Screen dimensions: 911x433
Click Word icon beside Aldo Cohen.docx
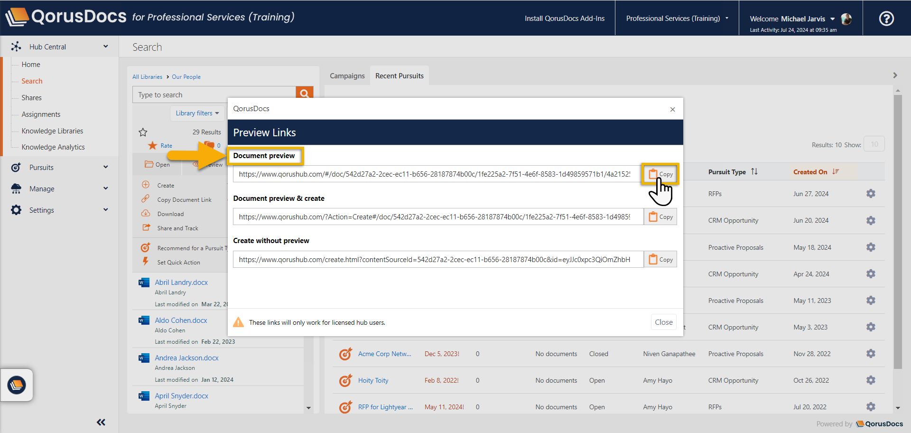pos(144,320)
